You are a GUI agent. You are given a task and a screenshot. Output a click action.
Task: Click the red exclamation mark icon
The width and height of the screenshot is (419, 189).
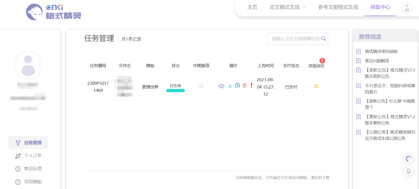(x=251, y=85)
